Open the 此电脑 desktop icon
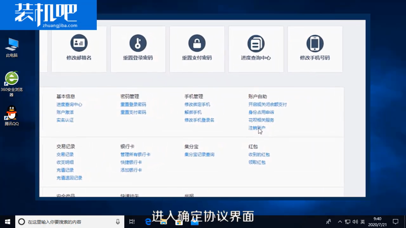406x228 pixels. click(x=12, y=45)
